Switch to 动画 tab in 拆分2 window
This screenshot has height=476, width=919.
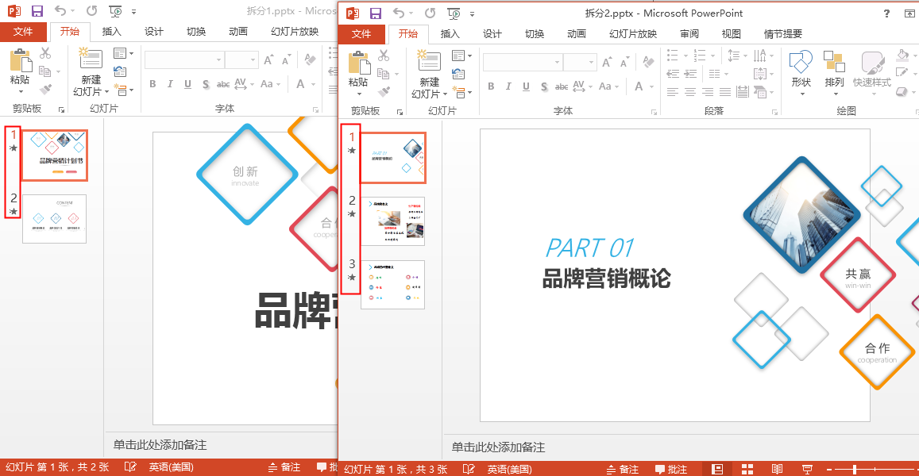(x=577, y=34)
